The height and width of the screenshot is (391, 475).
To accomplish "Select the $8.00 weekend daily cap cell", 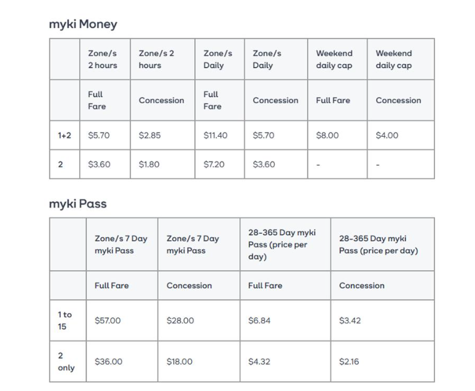I will pyautogui.click(x=327, y=135).
